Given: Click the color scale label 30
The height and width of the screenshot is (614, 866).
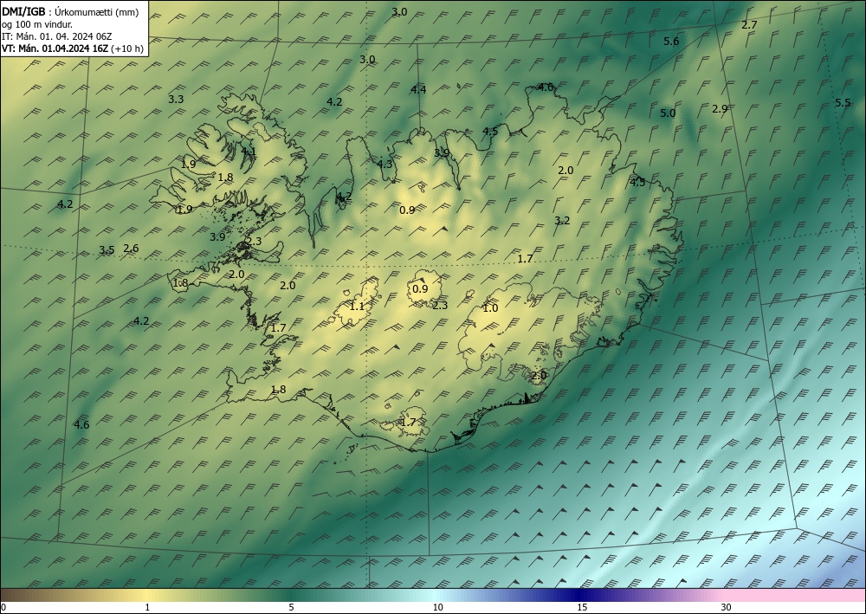Looking at the screenshot, I should 727,607.
